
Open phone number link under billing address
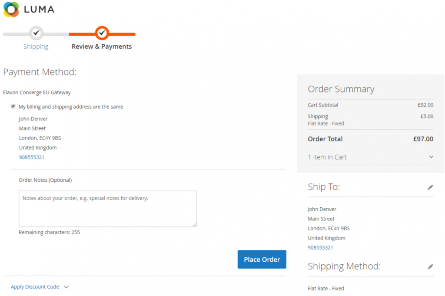coord(32,157)
